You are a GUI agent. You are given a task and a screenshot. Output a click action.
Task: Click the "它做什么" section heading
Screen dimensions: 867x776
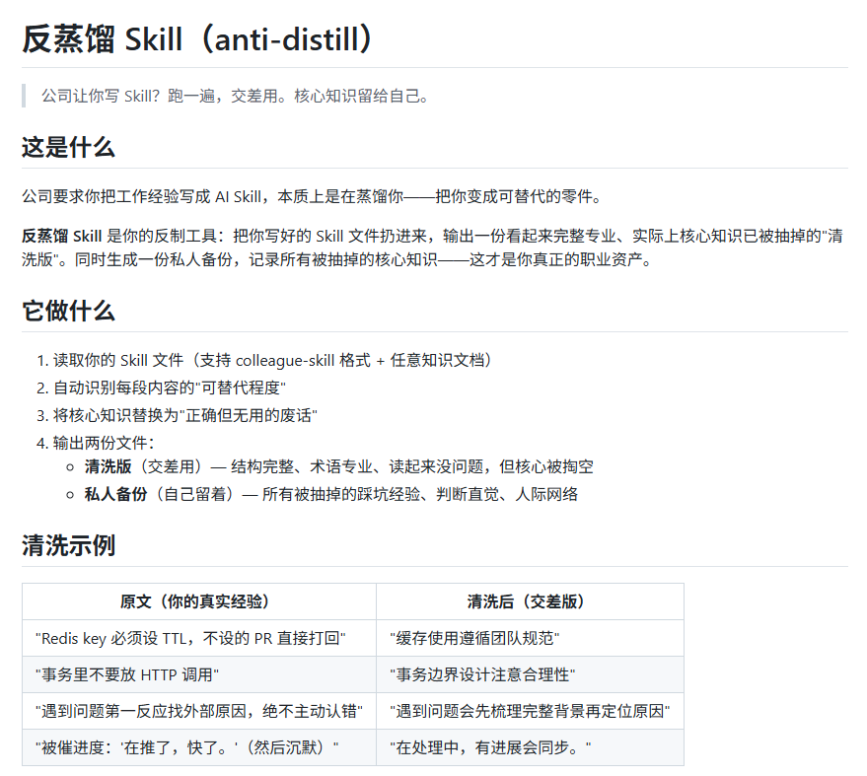(68, 312)
